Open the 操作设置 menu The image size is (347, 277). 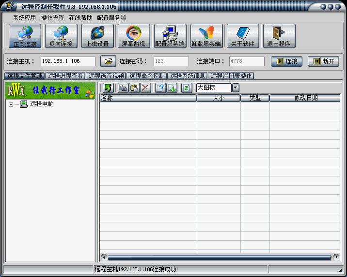[52, 17]
